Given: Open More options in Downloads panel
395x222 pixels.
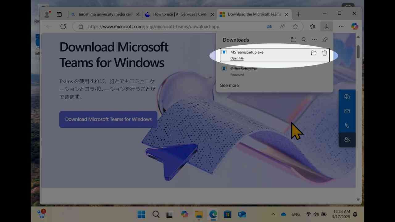Looking at the screenshot, I should click(x=314, y=40).
